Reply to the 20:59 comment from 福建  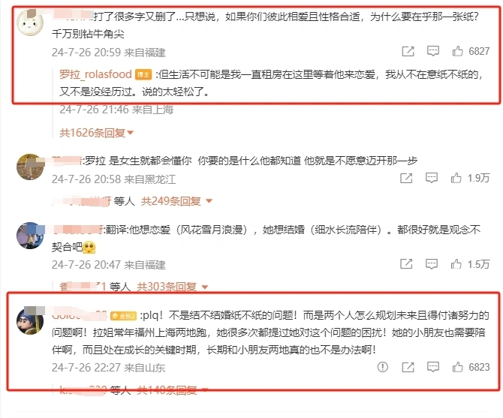[432, 51]
